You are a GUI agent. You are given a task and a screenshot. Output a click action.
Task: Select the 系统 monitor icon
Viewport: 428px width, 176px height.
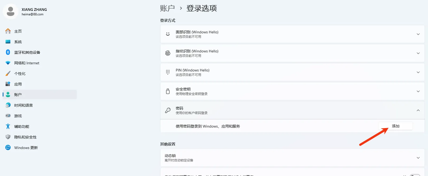click(8, 42)
